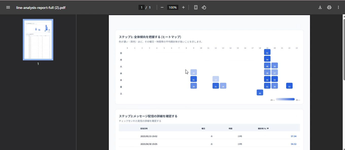This screenshot has width=345, height=150.
Task: Click the Thursday 12h heatmap cell 15
Action: tap(216, 79)
